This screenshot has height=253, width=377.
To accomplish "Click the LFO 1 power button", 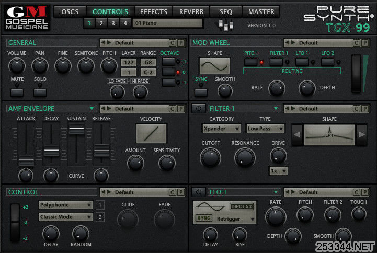I will [x=199, y=192].
